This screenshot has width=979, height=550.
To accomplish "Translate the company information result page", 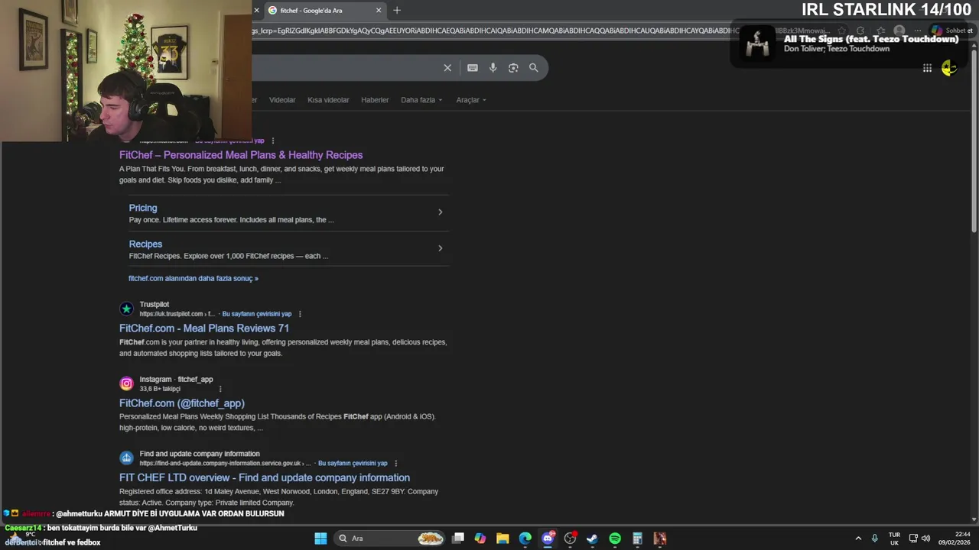I will click(353, 464).
